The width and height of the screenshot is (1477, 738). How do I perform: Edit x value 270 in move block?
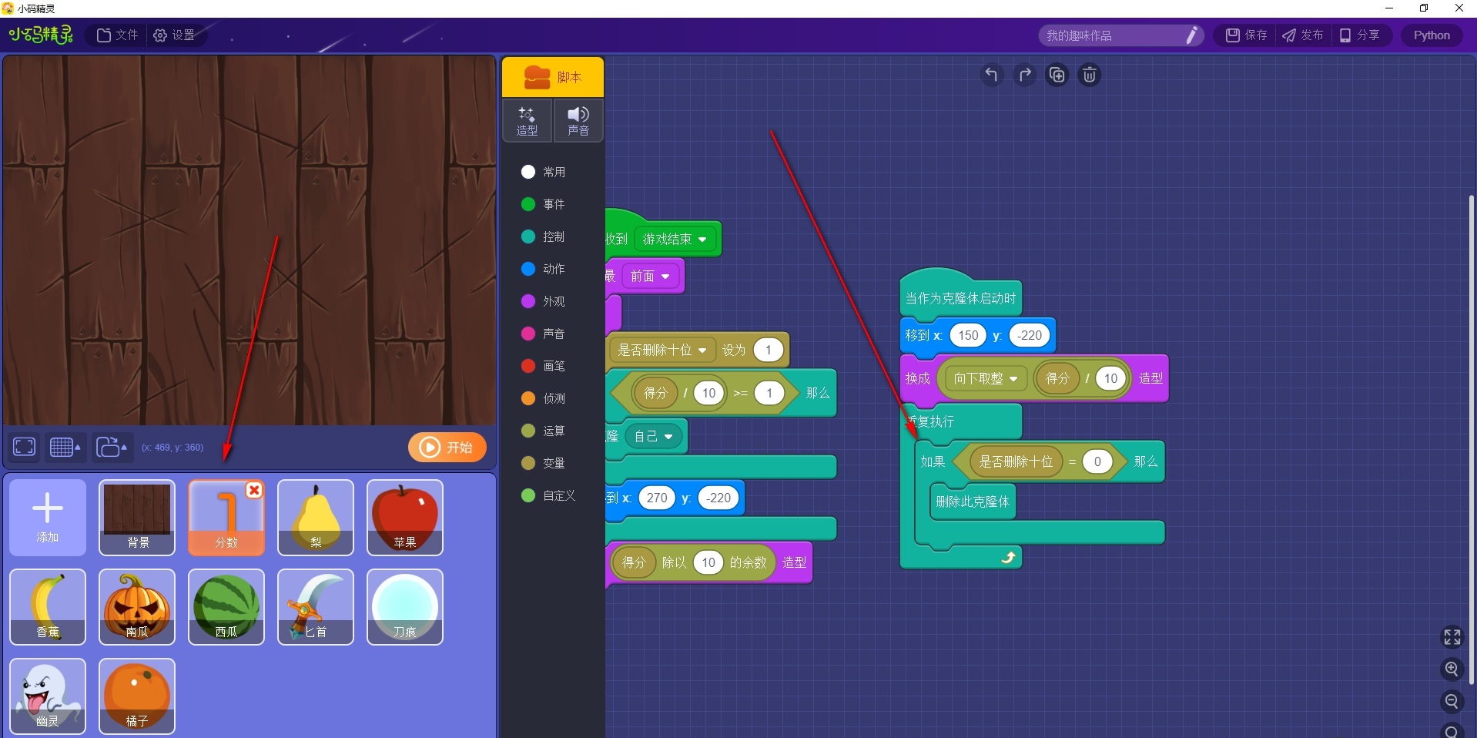pos(657,498)
